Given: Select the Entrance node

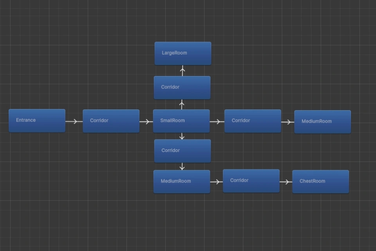Looking at the screenshot, I should pyautogui.click(x=37, y=120).
